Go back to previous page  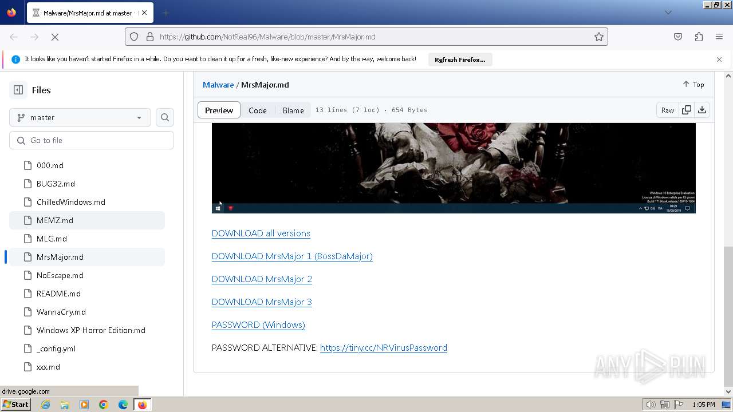(x=14, y=37)
